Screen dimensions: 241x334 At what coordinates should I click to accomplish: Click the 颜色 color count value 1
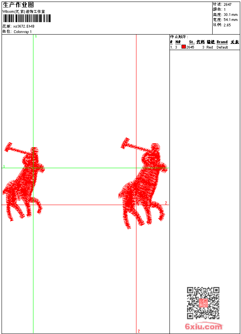225,10
